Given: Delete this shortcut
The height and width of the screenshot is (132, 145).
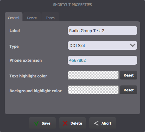Looking at the screenshot, I should pos(72,123).
